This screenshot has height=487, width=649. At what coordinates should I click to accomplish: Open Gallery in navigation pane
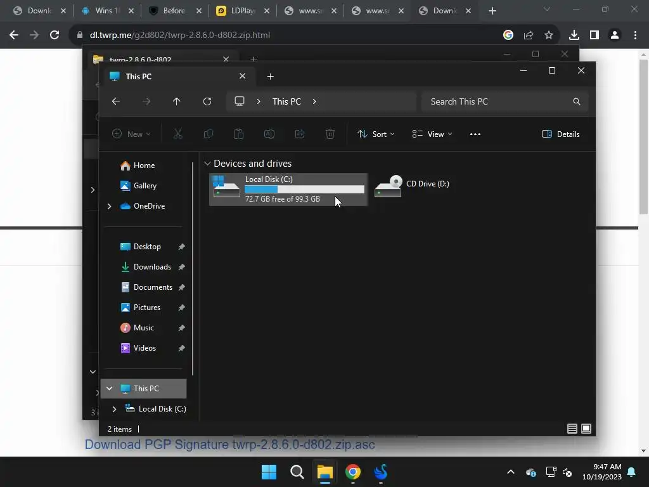[x=145, y=186]
